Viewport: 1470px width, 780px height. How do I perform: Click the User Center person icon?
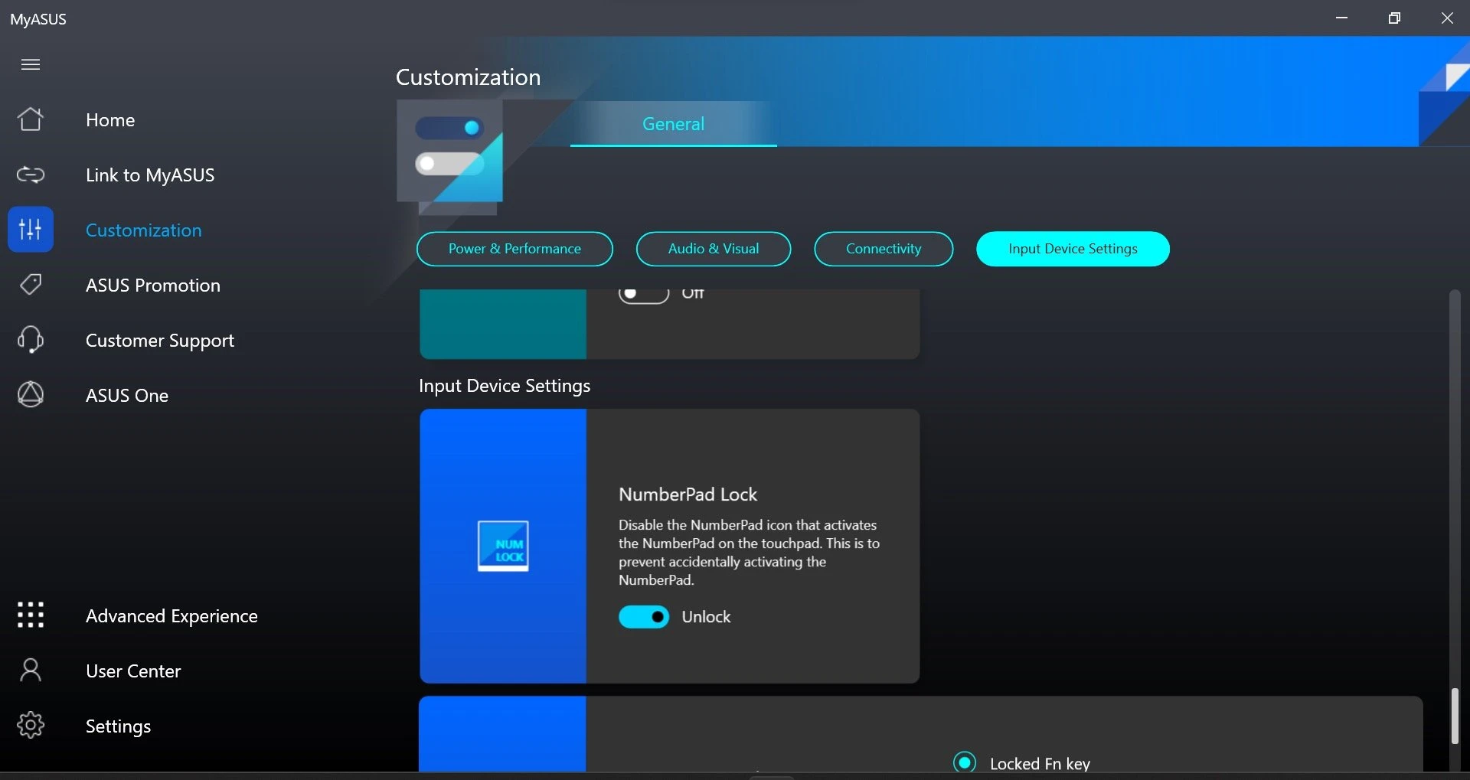(31, 671)
